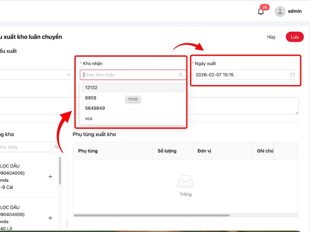Viewport: 310px width, 232px height.
Task: Click the empty inbox Trống icon
Action: (185, 181)
